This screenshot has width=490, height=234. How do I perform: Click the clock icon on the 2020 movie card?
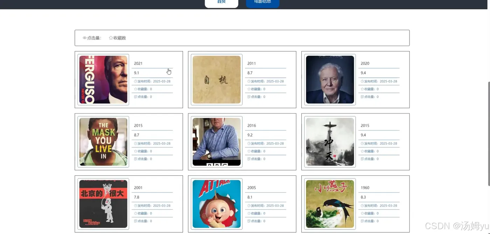coord(362,81)
